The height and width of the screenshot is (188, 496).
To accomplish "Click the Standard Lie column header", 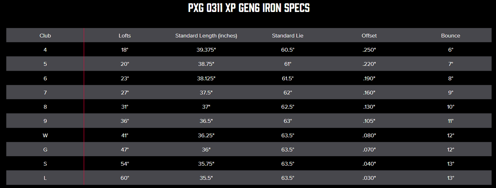I will click(x=288, y=36).
